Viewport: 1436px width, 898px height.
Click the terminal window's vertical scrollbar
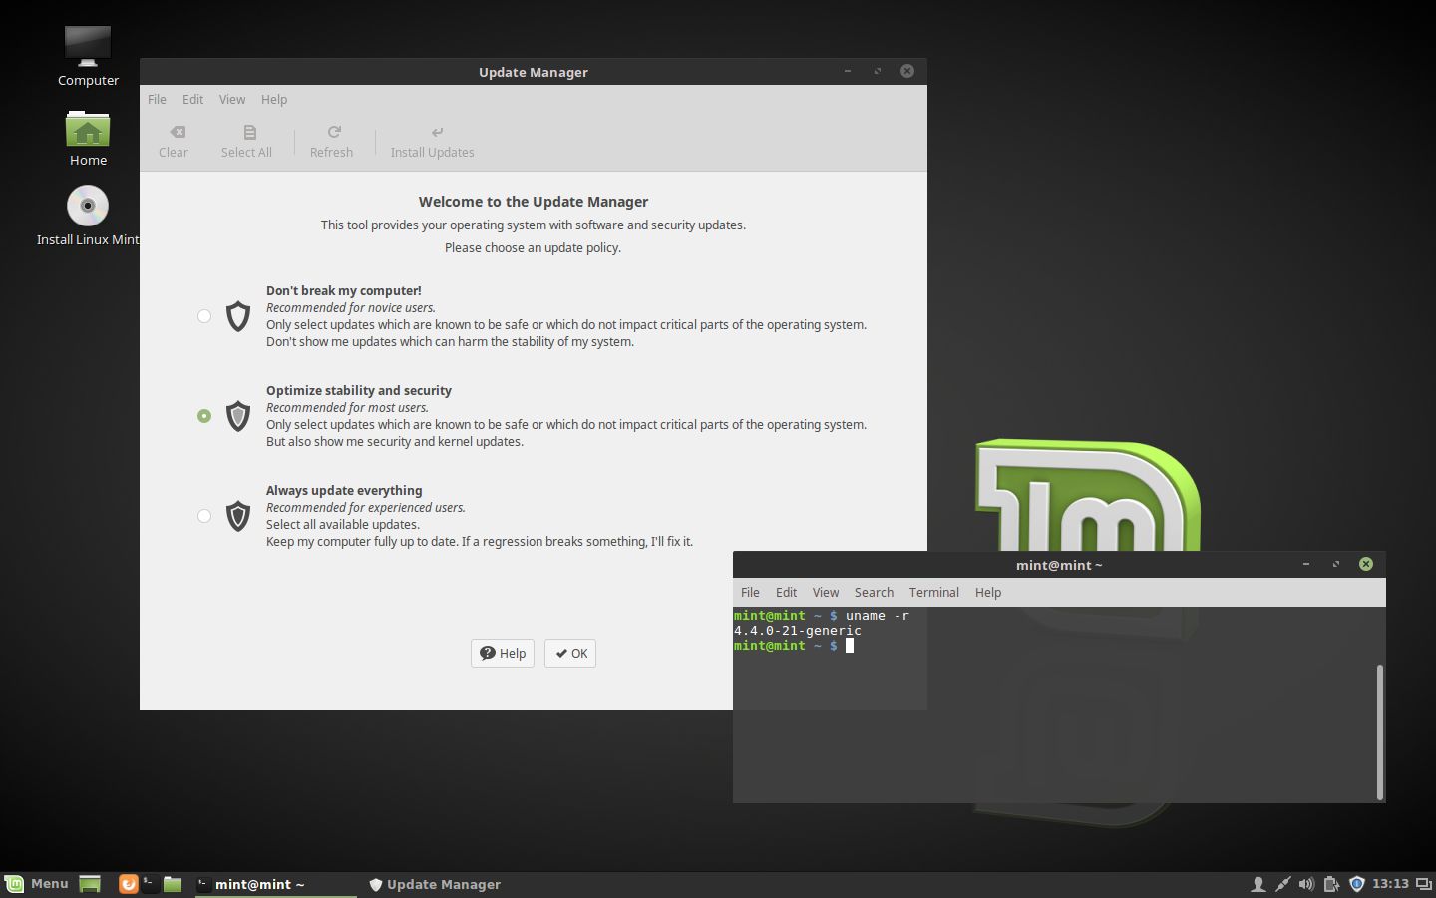coord(1380,731)
